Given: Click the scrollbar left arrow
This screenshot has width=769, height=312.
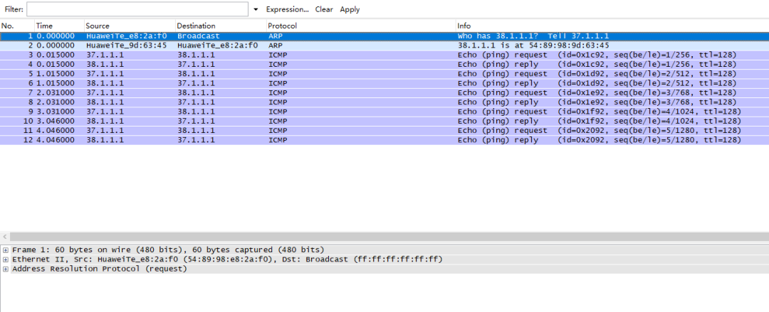Looking at the screenshot, I should coord(5,237).
